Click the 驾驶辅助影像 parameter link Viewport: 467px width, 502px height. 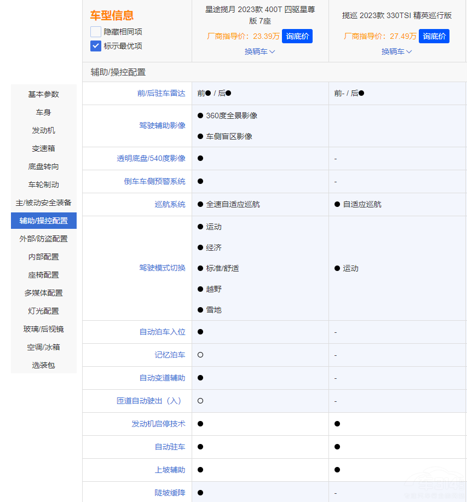[162, 125]
